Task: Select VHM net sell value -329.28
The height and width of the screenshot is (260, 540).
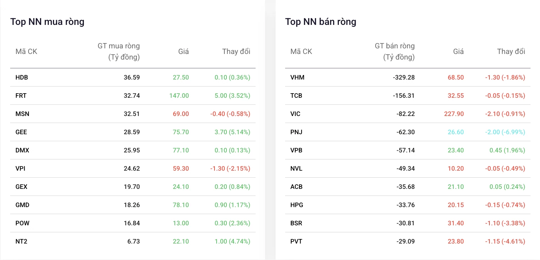Action: pos(404,77)
